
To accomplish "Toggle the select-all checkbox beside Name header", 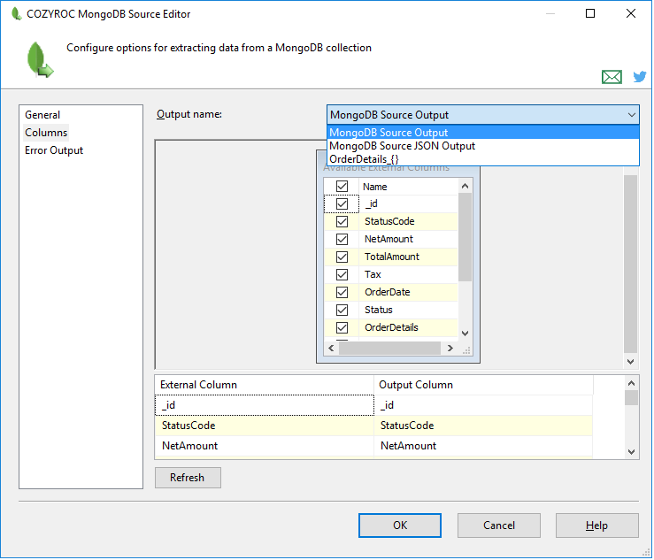I will [x=342, y=187].
